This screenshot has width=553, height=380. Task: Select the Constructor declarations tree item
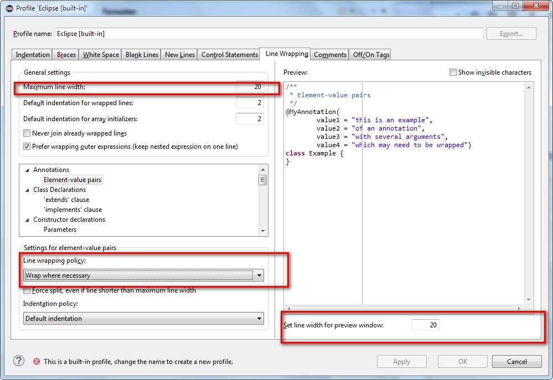pyautogui.click(x=69, y=219)
